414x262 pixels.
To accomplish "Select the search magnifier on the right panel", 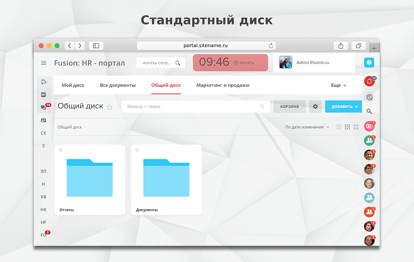I will (369, 111).
